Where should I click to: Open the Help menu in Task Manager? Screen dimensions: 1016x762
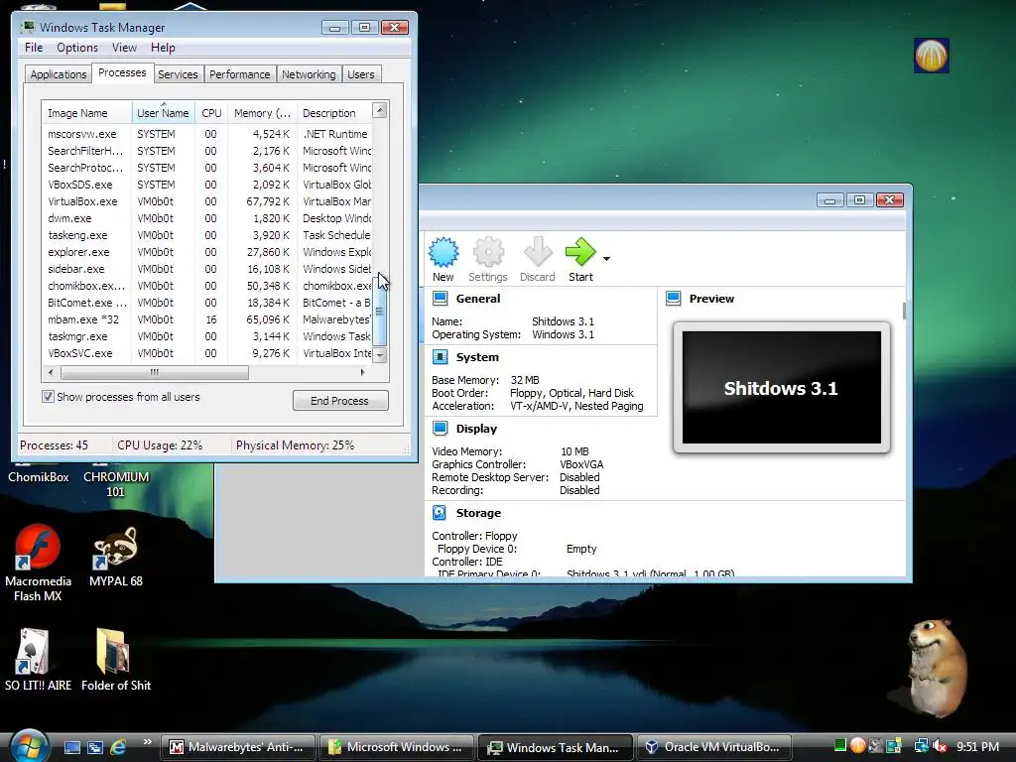point(163,48)
